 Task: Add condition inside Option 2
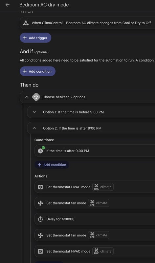(x=52, y=165)
